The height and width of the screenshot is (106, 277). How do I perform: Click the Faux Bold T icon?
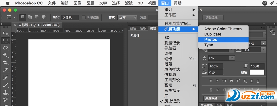pyautogui.click(x=211, y=81)
